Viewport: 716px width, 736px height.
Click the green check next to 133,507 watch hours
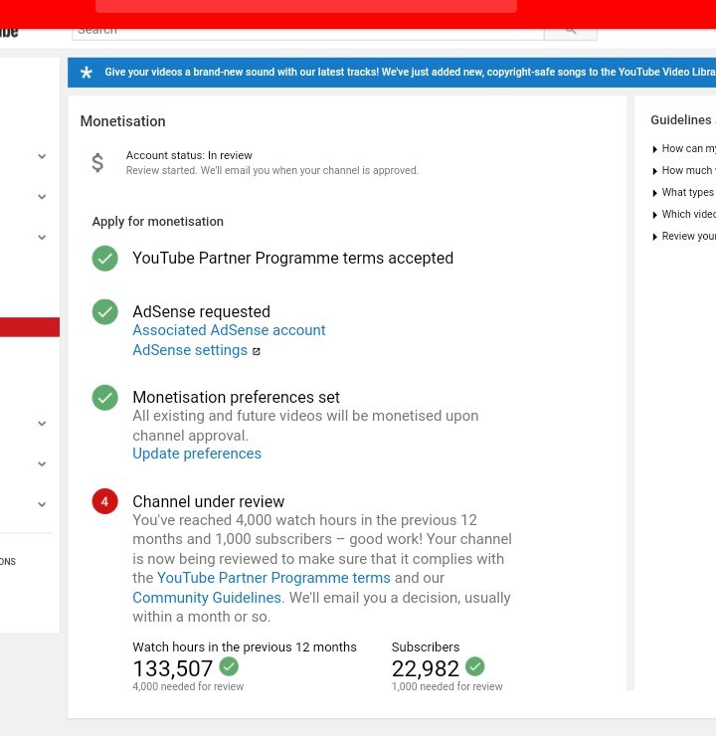pos(229,666)
